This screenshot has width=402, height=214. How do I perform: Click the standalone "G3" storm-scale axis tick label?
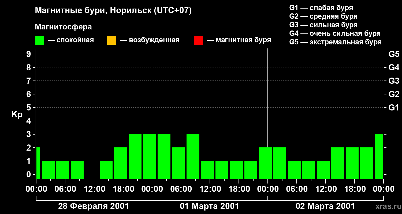point(394,81)
